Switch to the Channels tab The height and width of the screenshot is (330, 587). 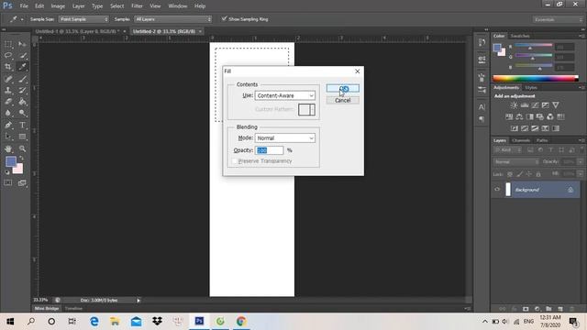[x=521, y=140]
